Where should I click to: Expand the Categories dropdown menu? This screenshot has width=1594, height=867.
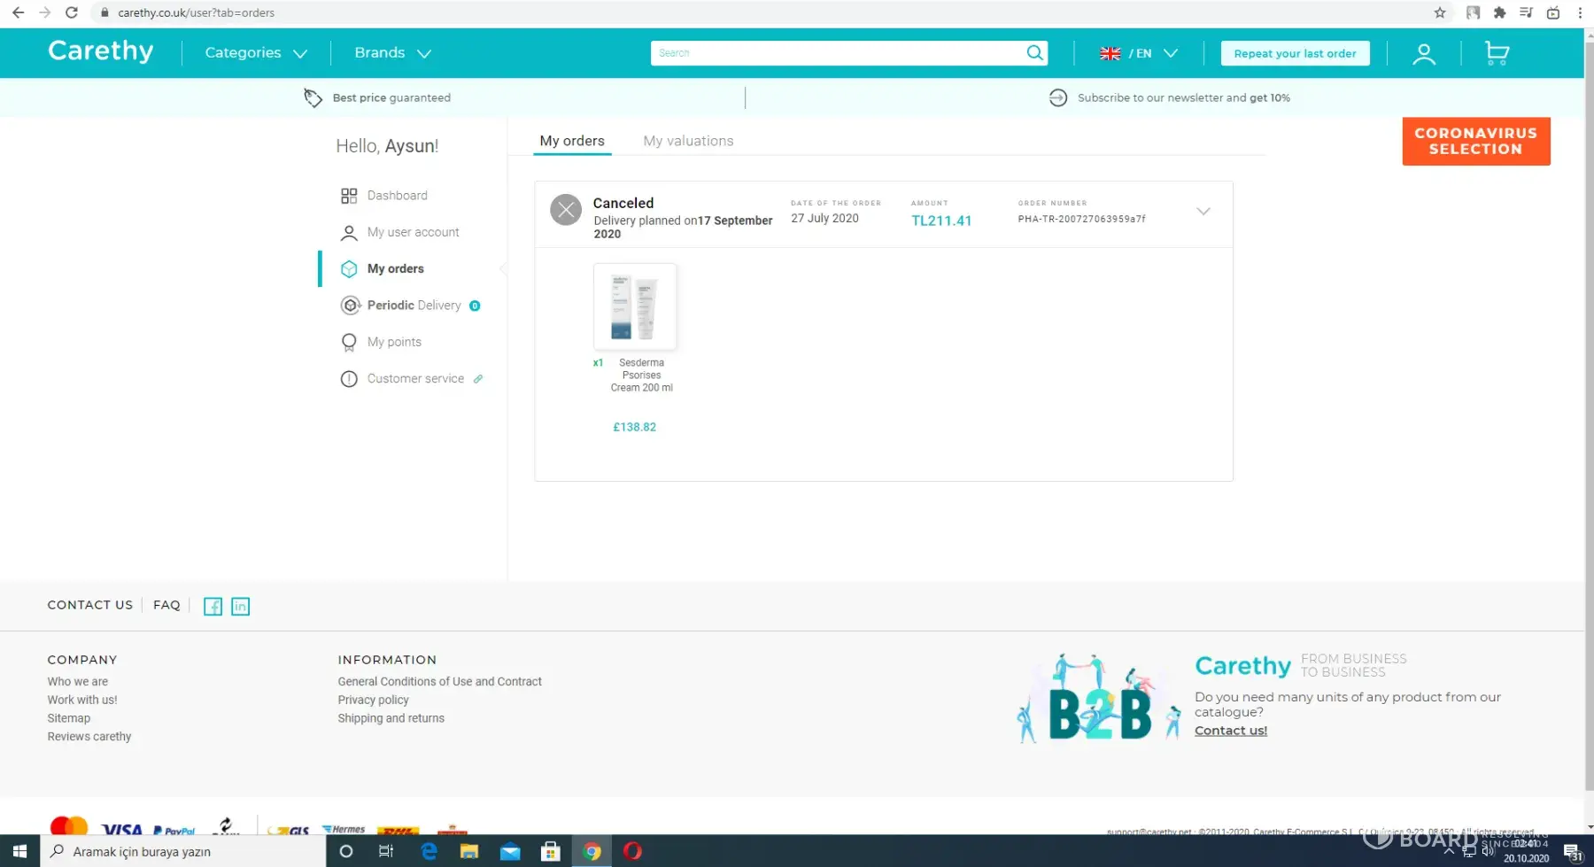coord(256,53)
